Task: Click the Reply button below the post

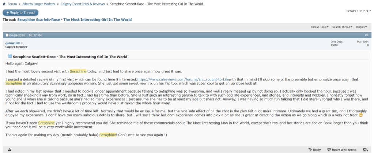Action: tap(314, 150)
